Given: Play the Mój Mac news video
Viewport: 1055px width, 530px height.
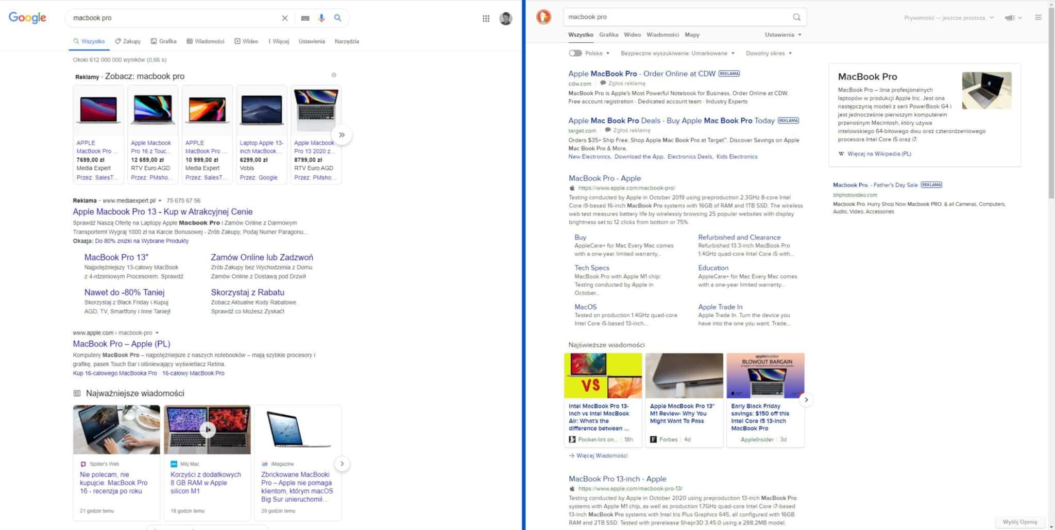Looking at the screenshot, I should tap(207, 429).
